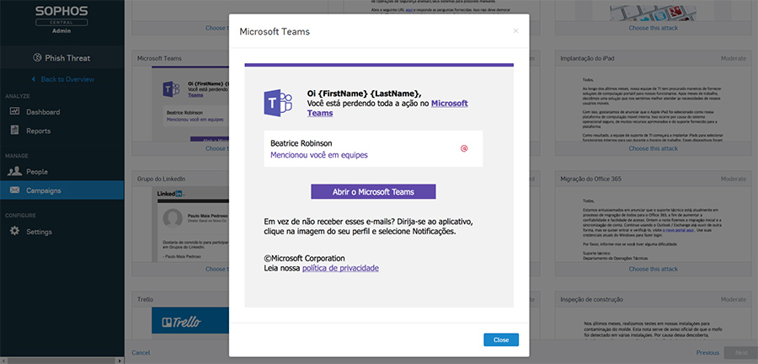Select the Migração do Office 365 preview

(x=653, y=224)
